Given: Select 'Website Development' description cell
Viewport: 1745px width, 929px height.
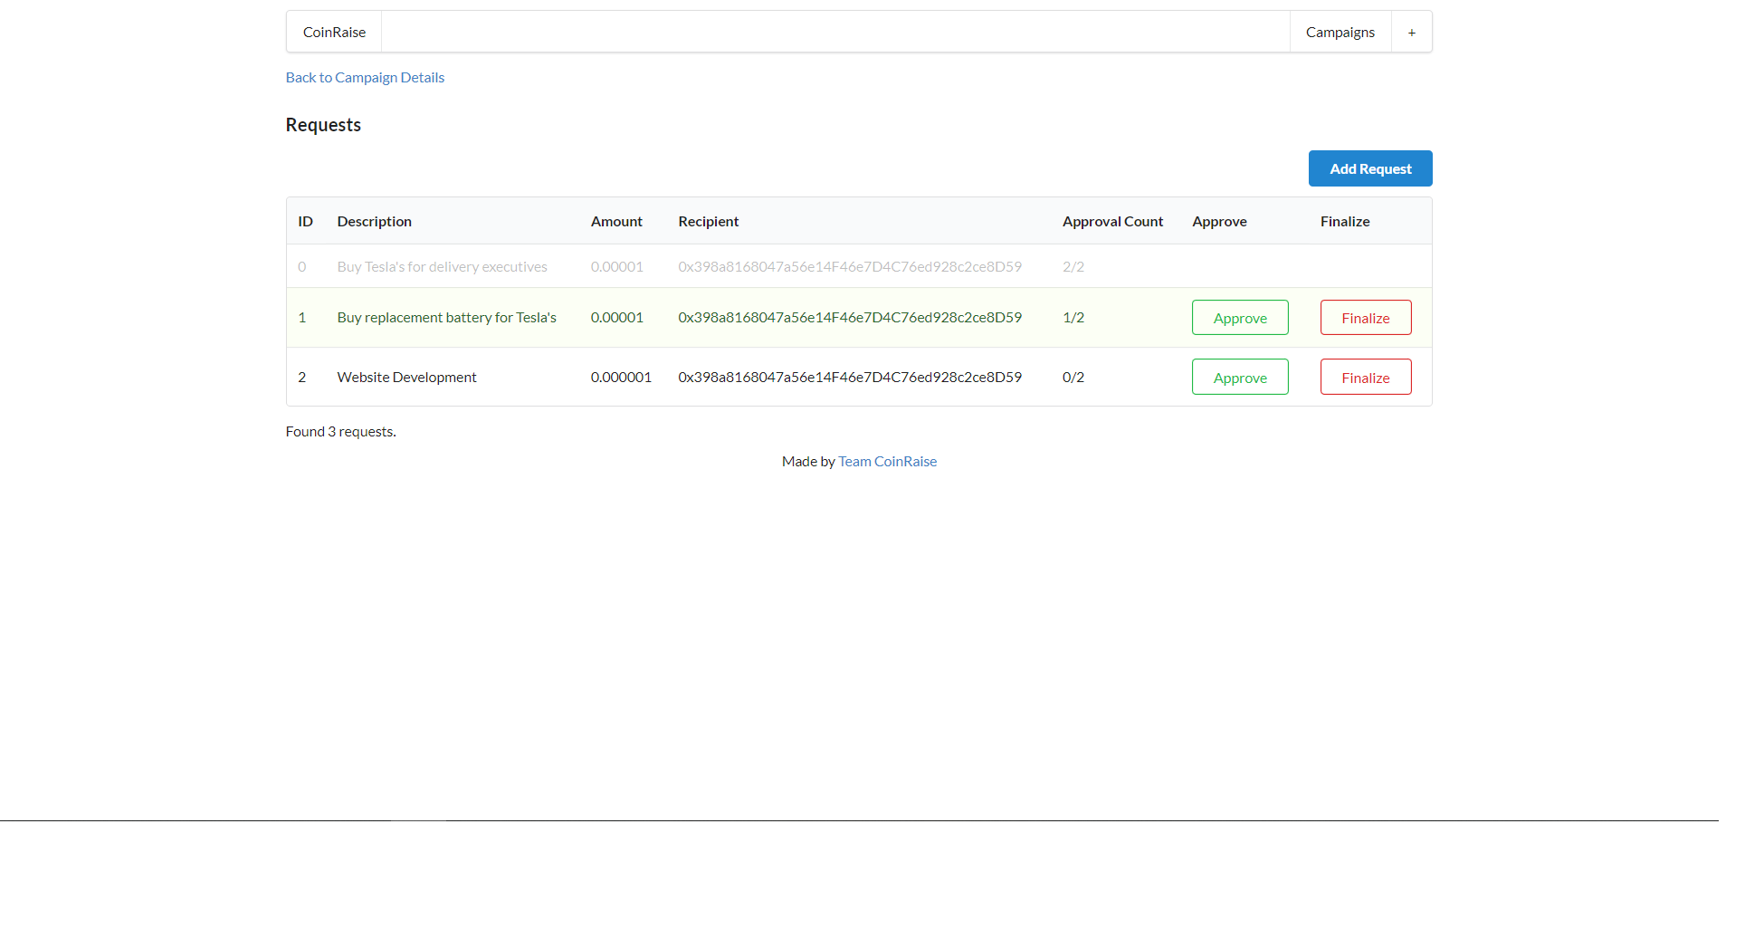Looking at the screenshot, I should [406, 377].
